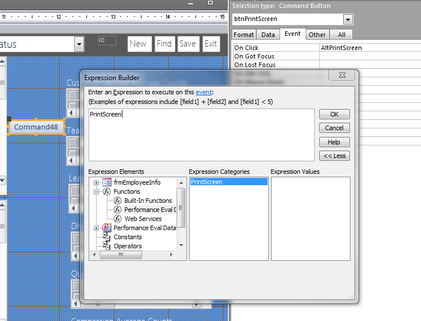Restore the form design window
The image size is (421, 321).
point(210,3)
